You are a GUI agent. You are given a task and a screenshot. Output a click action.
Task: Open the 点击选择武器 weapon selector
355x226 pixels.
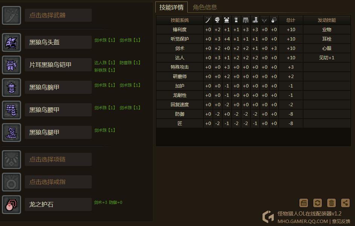click(x=58, y=15)
